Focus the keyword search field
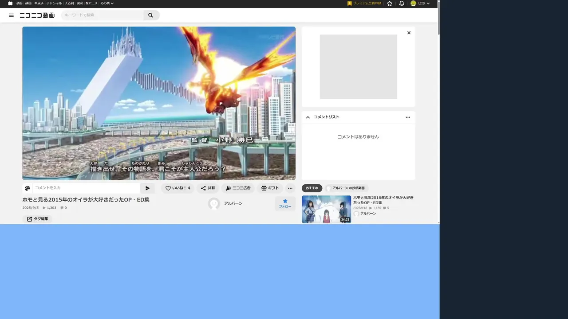Viewport: 568px width, 319px height. [x=103, y=15]
